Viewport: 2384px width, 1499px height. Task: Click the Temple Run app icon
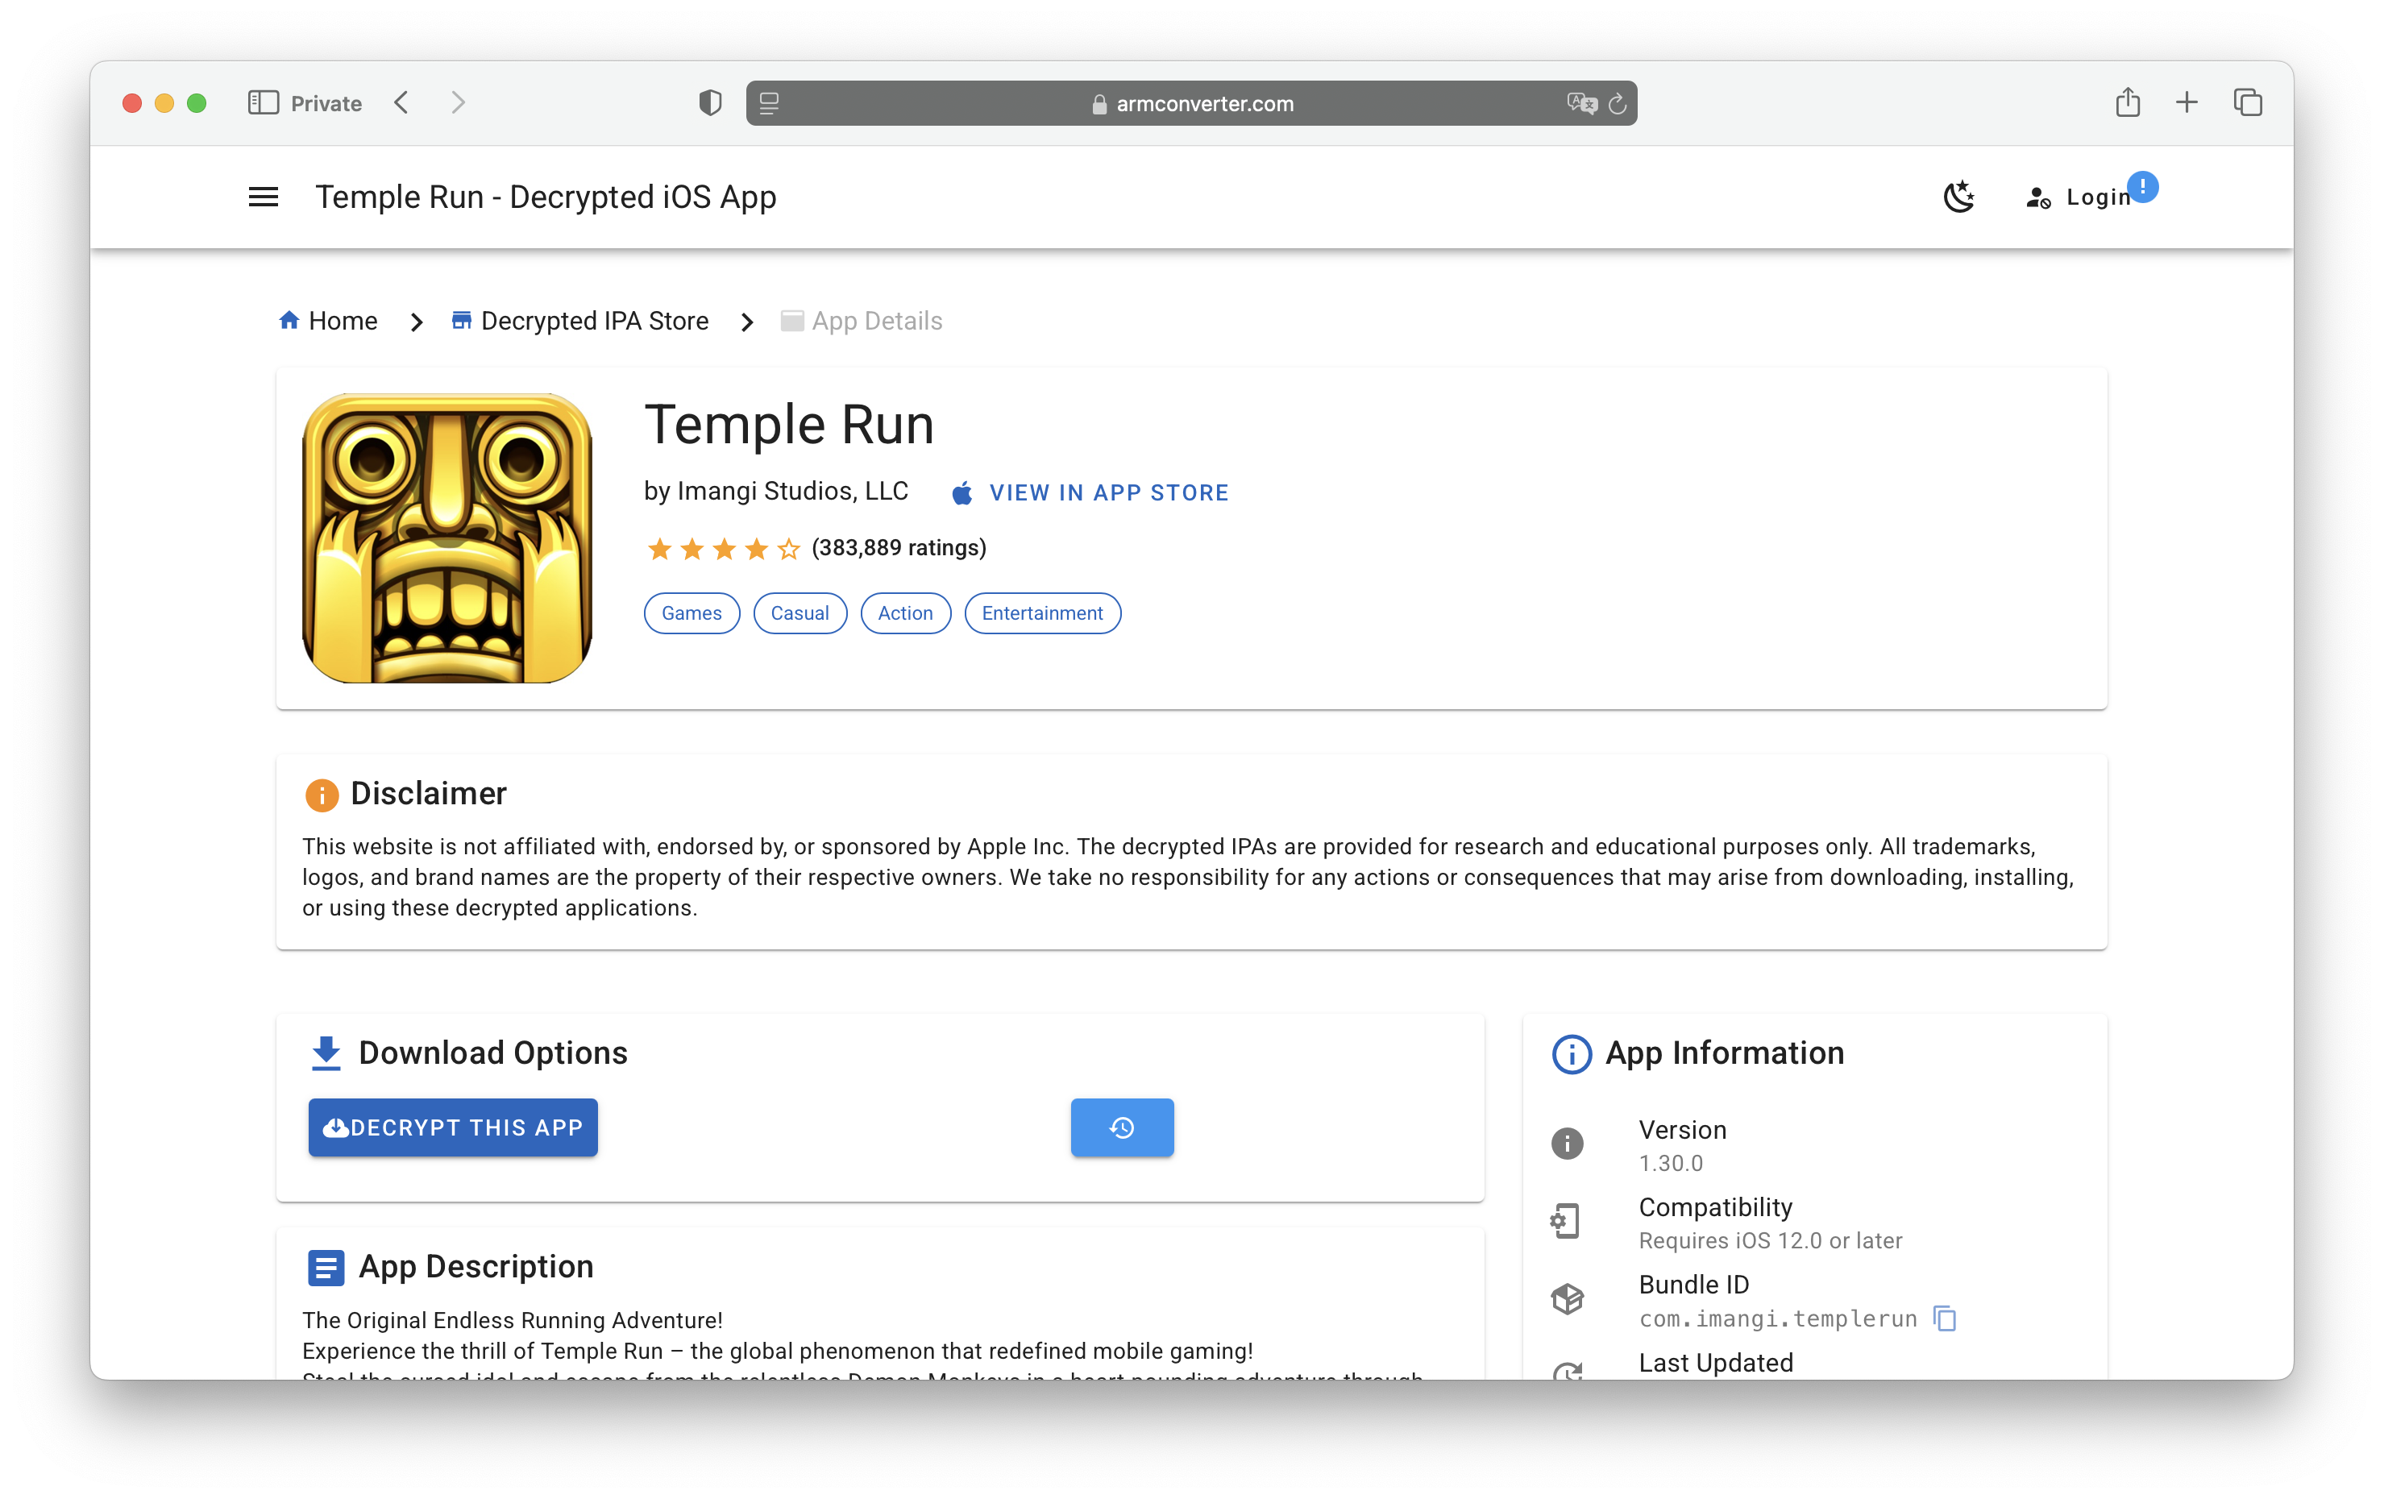446,538
